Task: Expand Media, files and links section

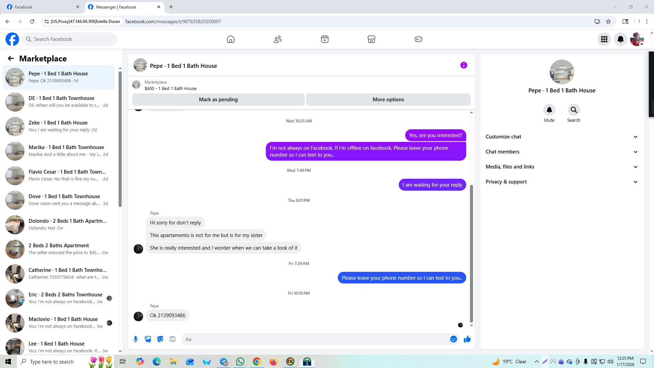Action: tap(562, 167)
